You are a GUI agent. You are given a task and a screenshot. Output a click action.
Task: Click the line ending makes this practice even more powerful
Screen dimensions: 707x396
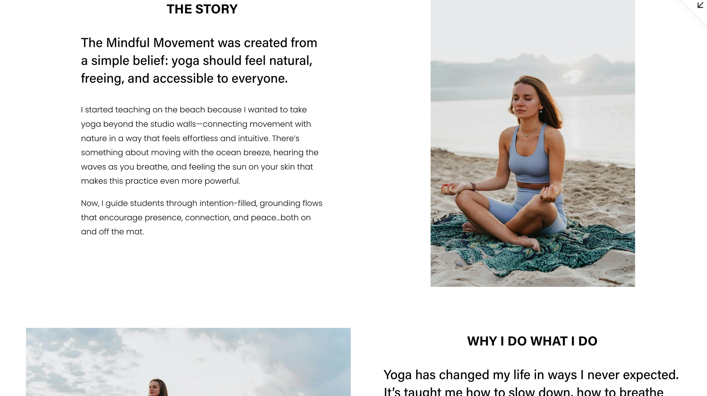[160, 181]
